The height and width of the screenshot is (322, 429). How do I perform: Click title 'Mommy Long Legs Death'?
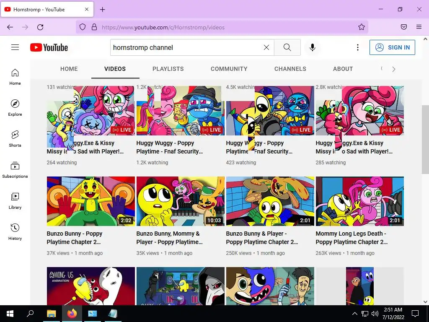(351, 238)
